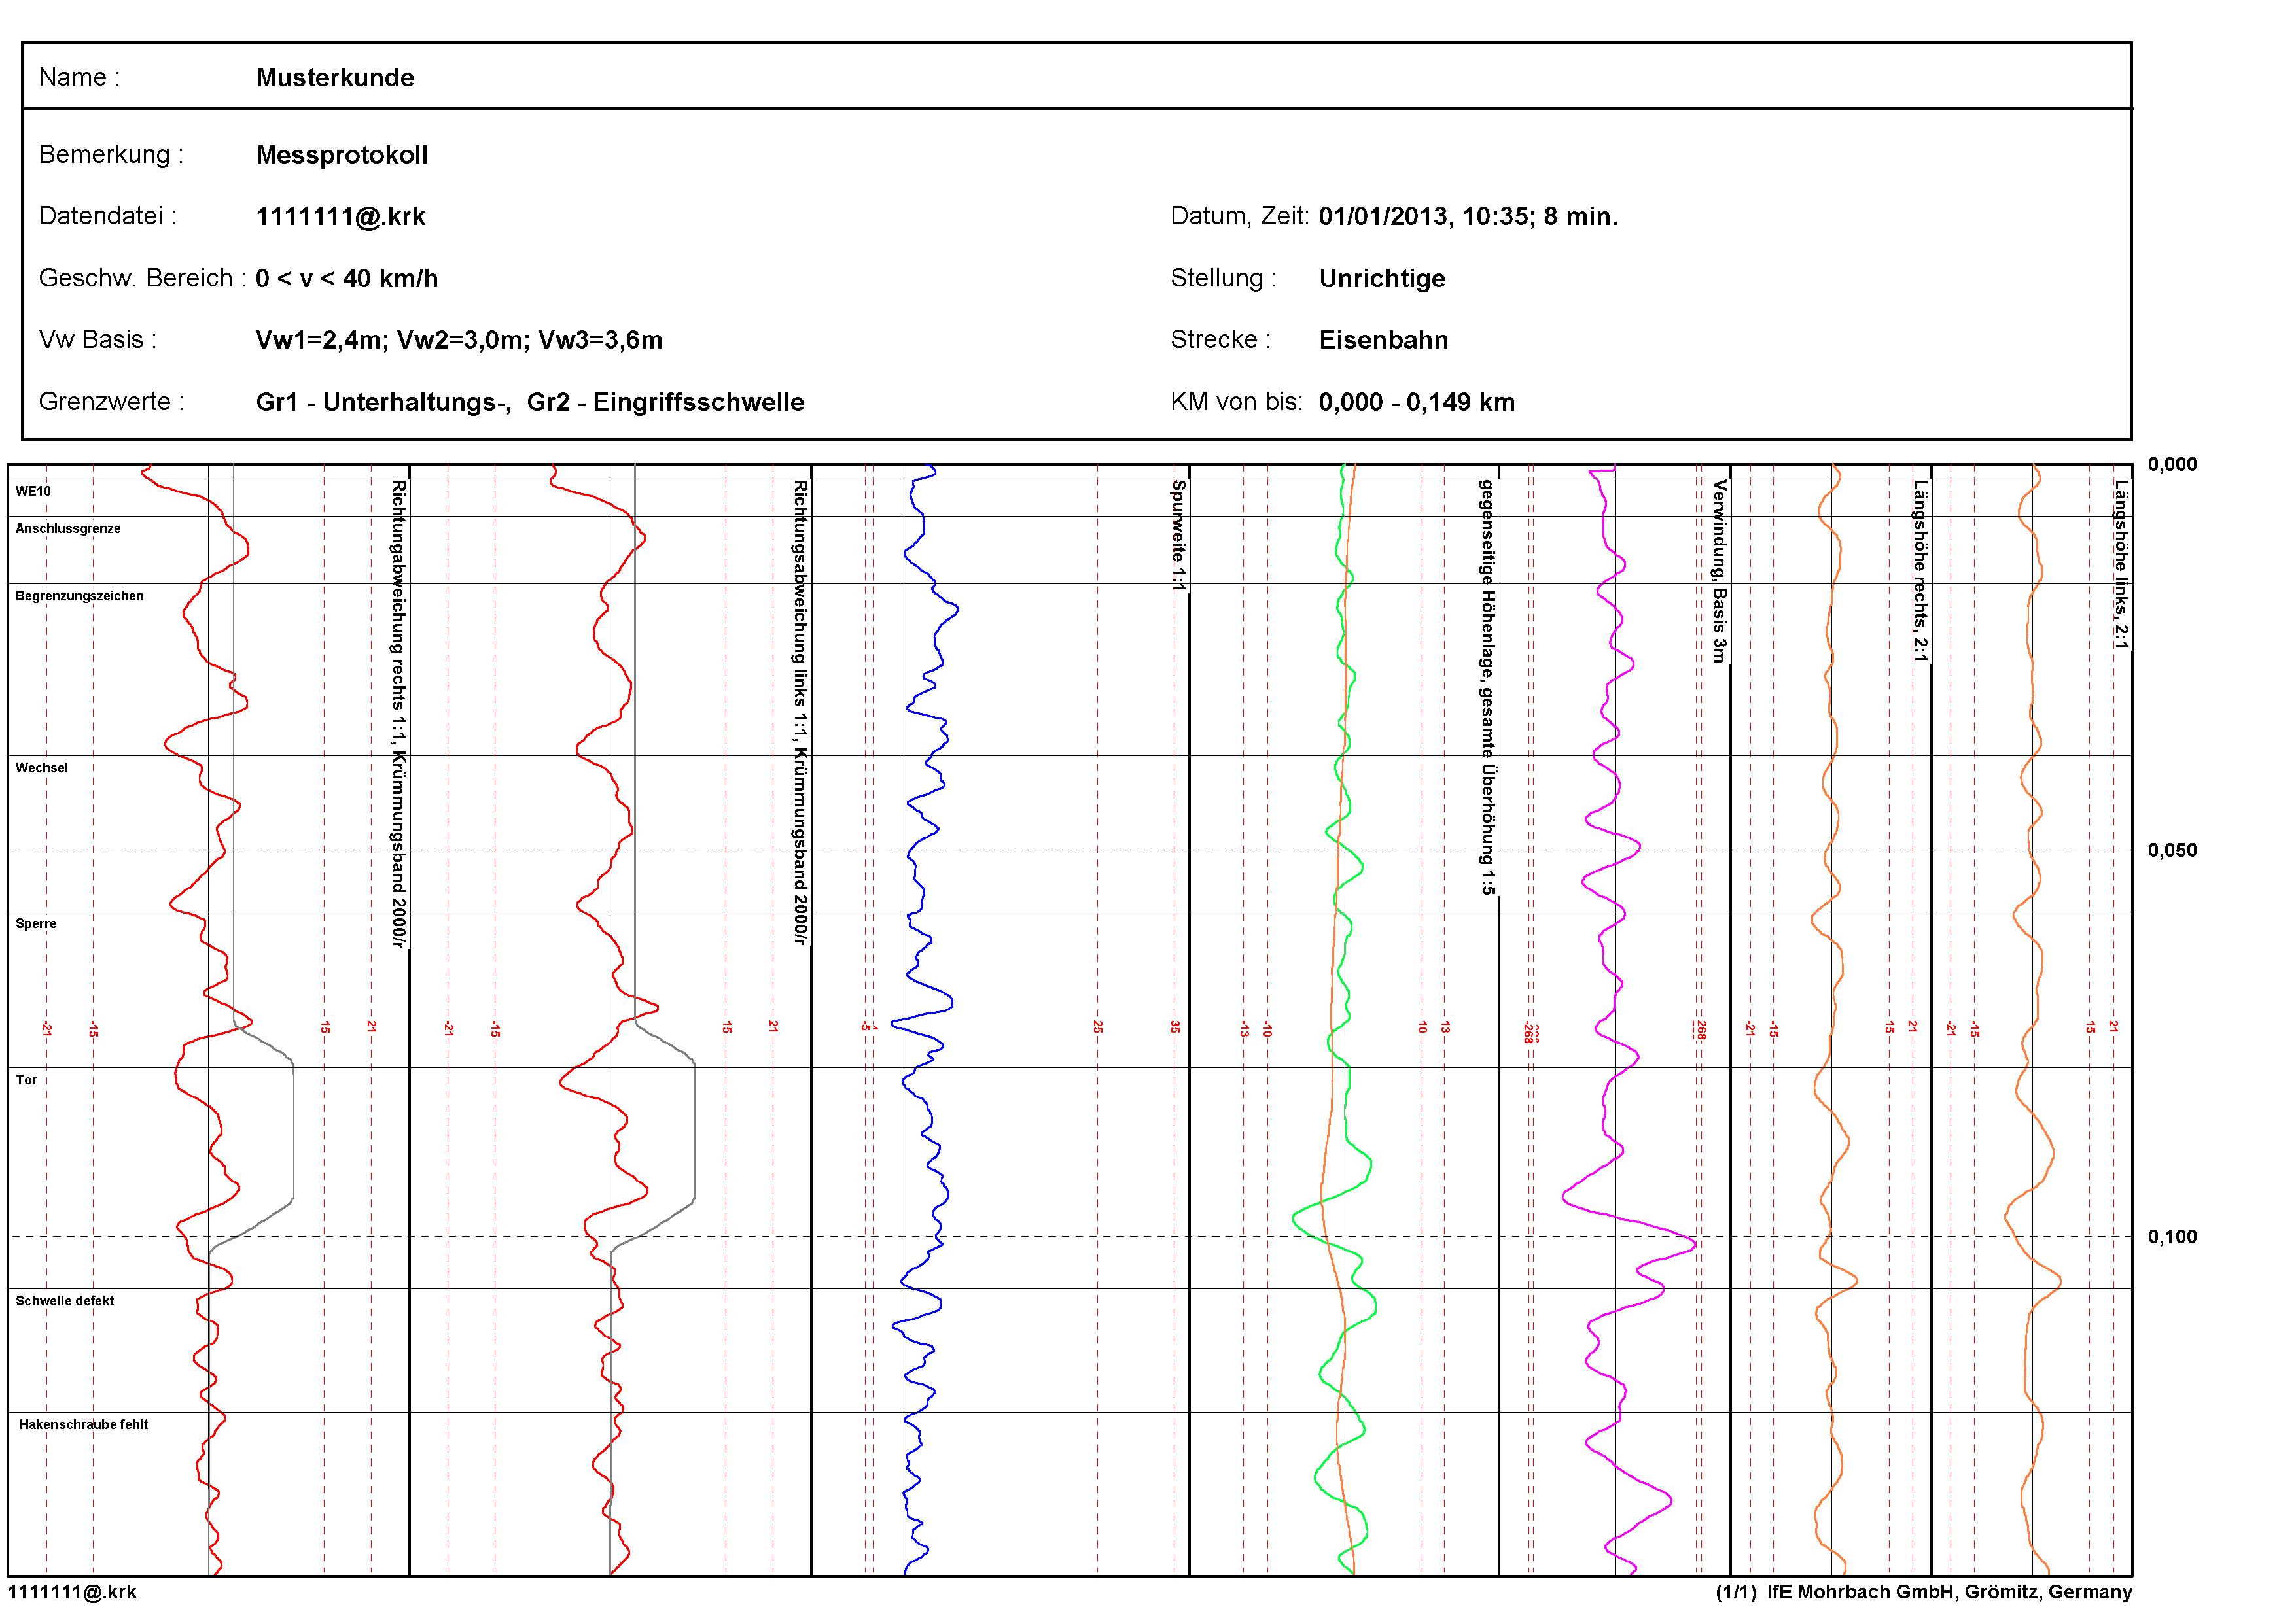Select the 1111111@.krk data file name

point(340,217)
